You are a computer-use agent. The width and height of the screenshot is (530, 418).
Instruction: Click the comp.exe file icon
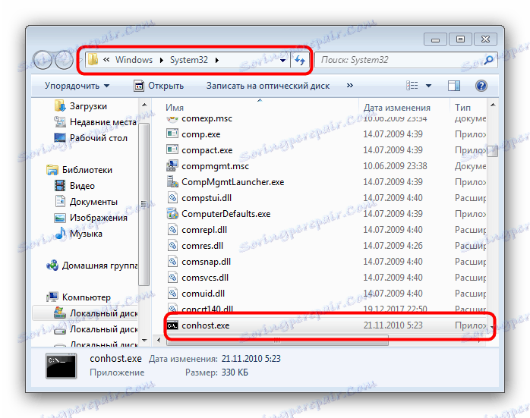pyautogui.click(x=172, y=134)
